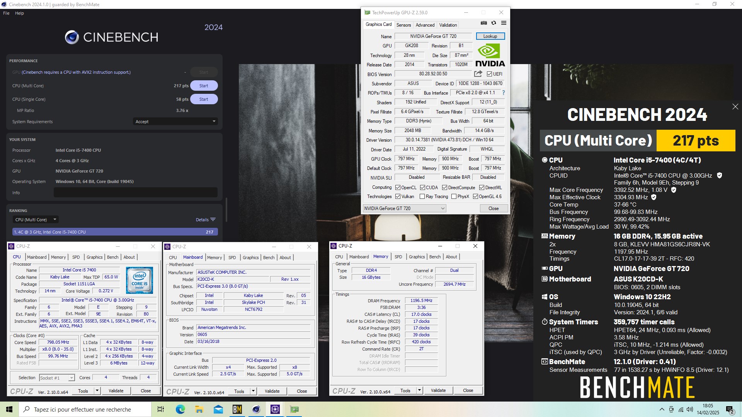The image size is (742, 417).
Task: Switch to BenchMate via taskbar icon
Action: coord(237,409)
